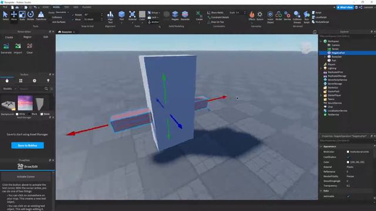Switch to the HOME ribbon tab

coord(45,7)
